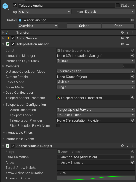The width and height of the screenshot is (136, 182).
Task: Open presets for Audio Source component
Action: tap(128, 38)
